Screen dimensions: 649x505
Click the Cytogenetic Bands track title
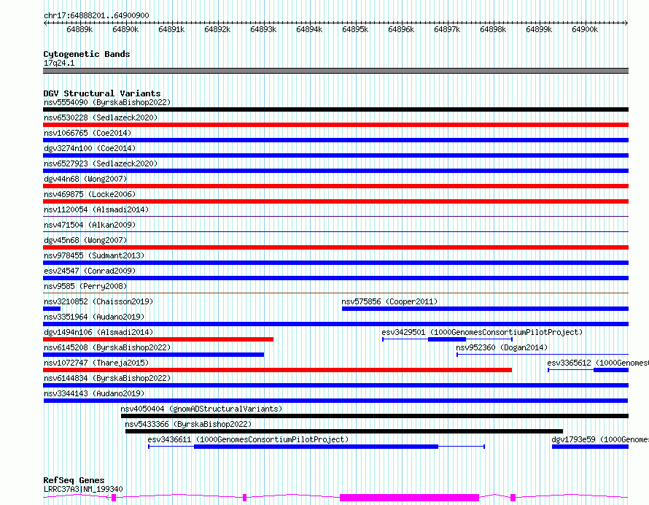click(x=87, y=54)
